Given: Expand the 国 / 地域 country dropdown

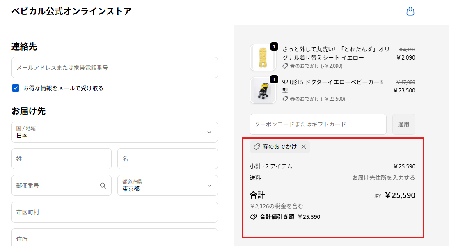Looking at the screenshot, I should (x=115, y=132).
